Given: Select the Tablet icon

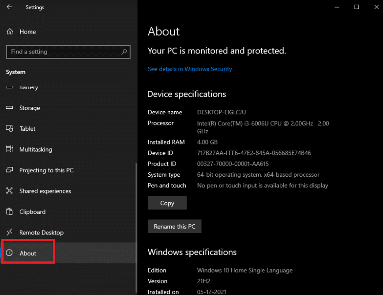Looking at the screenshot, I should 10,129.
